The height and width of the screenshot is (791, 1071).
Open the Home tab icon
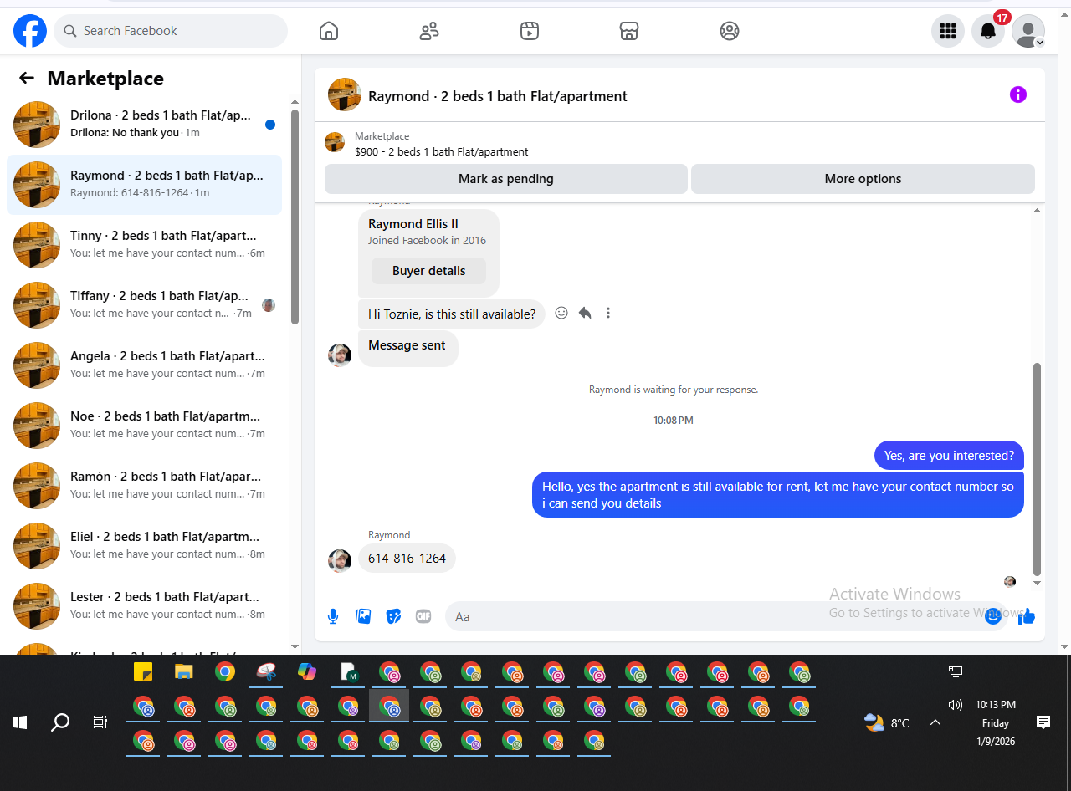tap(329, 31)
